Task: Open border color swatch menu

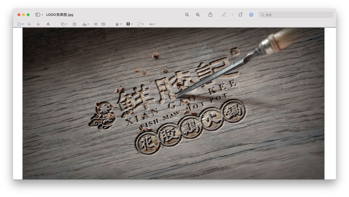Action: click(130, 24)
